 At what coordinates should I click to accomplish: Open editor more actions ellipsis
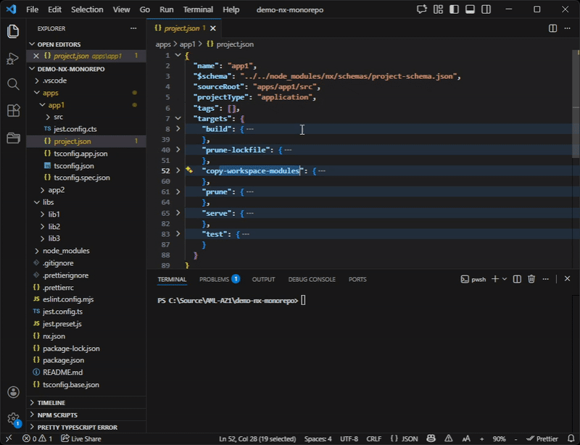click(567, 28)
